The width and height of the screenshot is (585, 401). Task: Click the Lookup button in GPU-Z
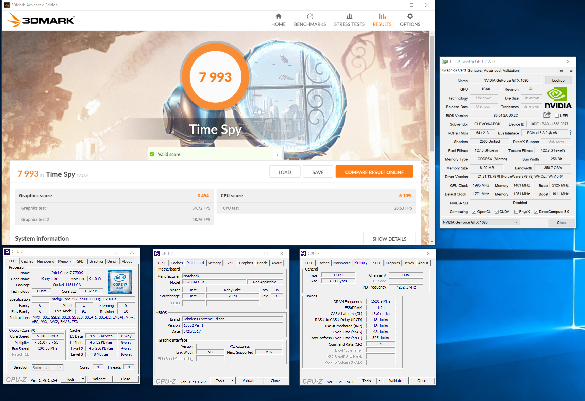click(x=558, y=80)
